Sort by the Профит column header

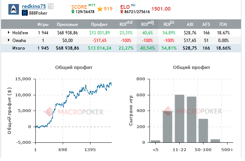point(100,24)
